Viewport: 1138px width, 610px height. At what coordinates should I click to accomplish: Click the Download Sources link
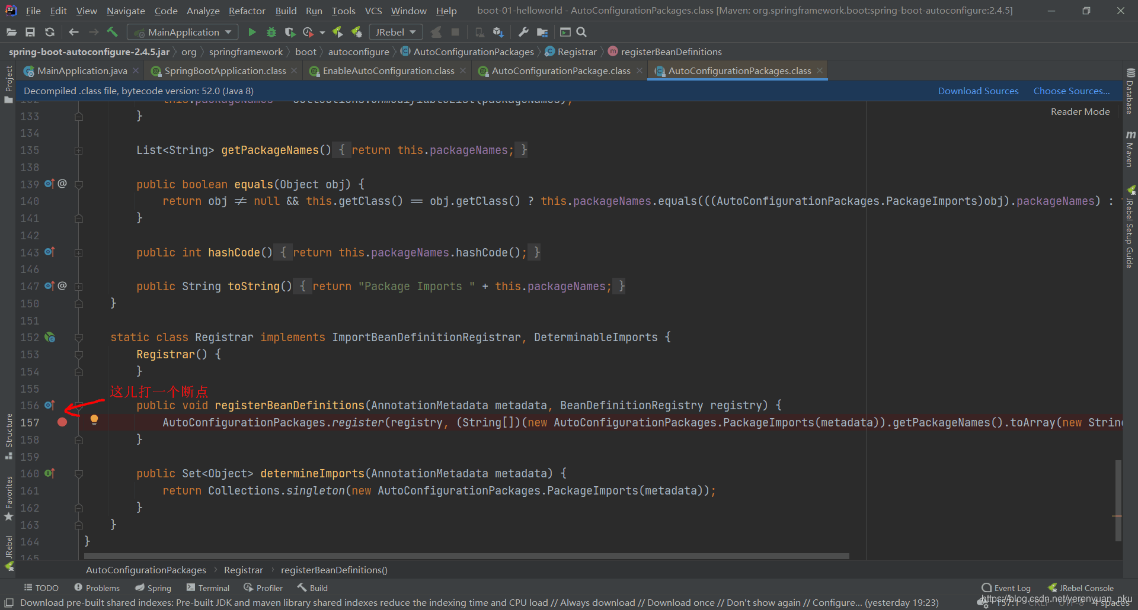pos(978,91)
